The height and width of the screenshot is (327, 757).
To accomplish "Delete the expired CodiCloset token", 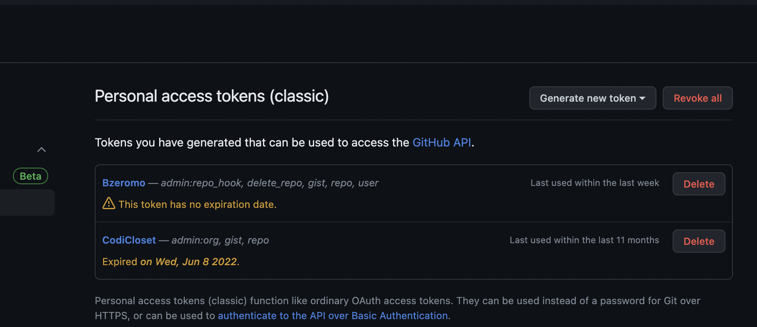I will click(699, 241).
